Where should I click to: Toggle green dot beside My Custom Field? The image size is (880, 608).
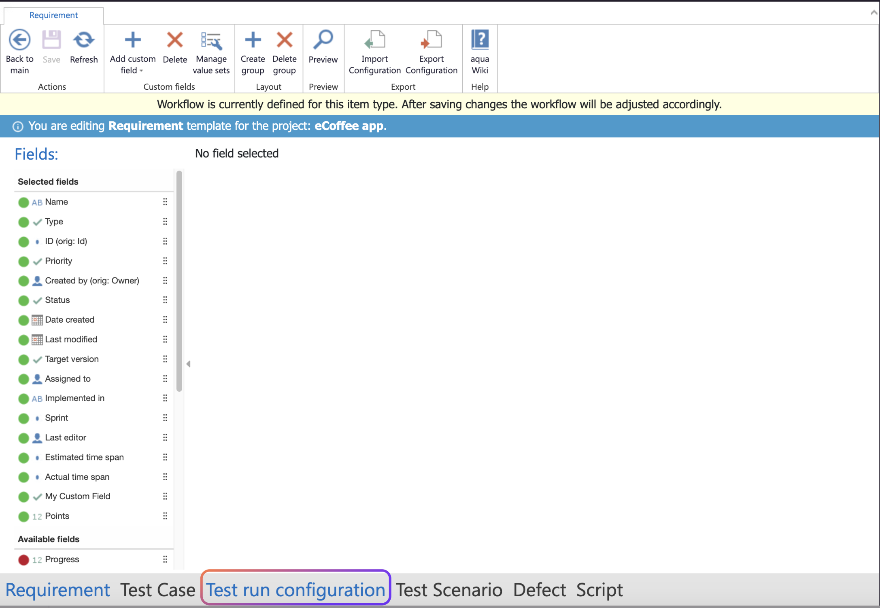pos(23,497)
